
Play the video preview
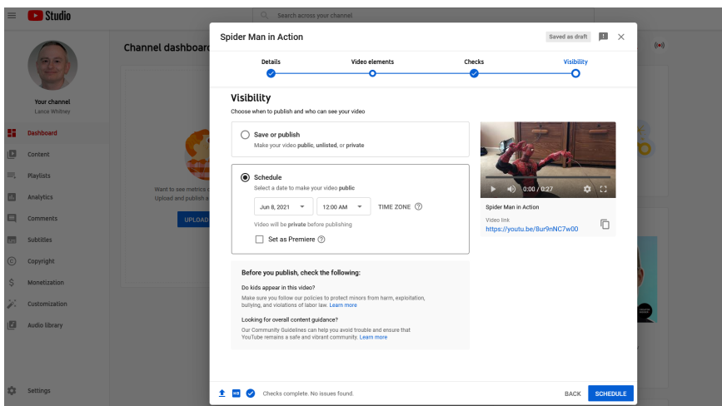pos(493,189)
